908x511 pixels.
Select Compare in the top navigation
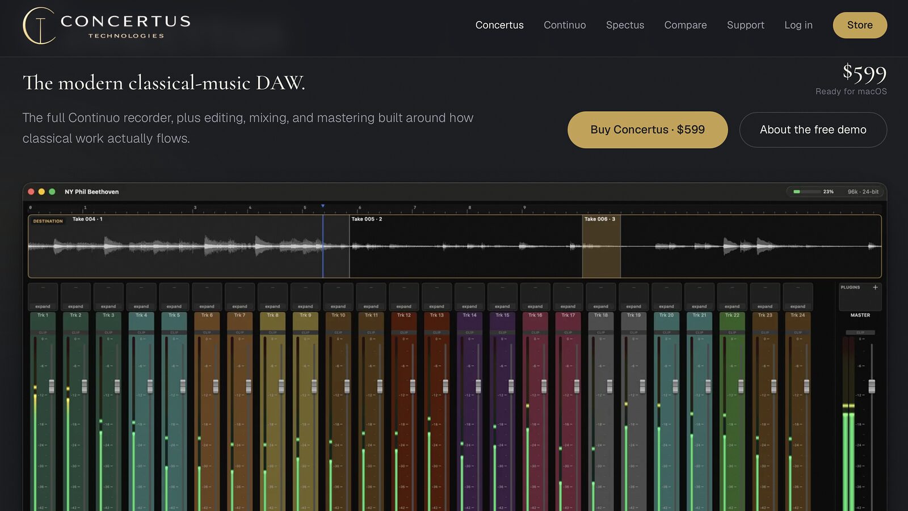pyautogui.click(x=686, y=25)
